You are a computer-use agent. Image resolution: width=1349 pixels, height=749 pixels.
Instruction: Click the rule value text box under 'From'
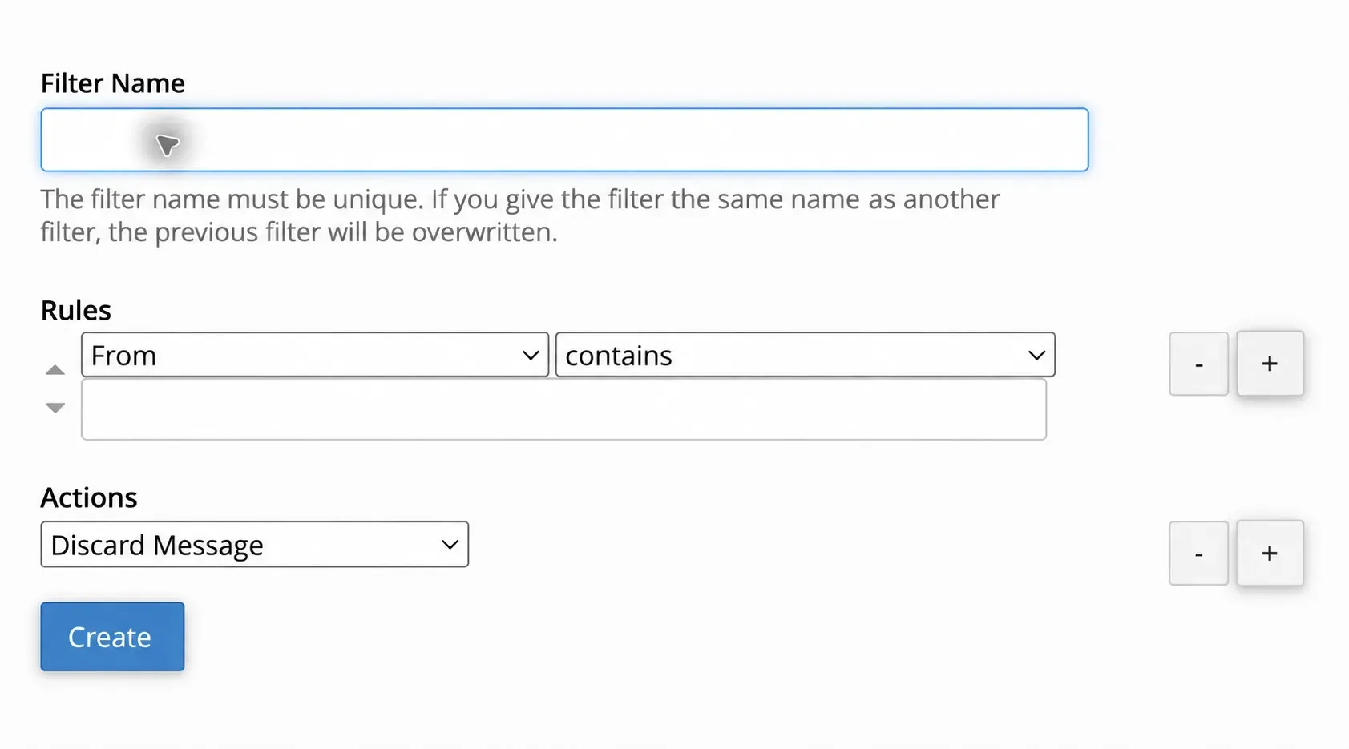click(563, 409)
